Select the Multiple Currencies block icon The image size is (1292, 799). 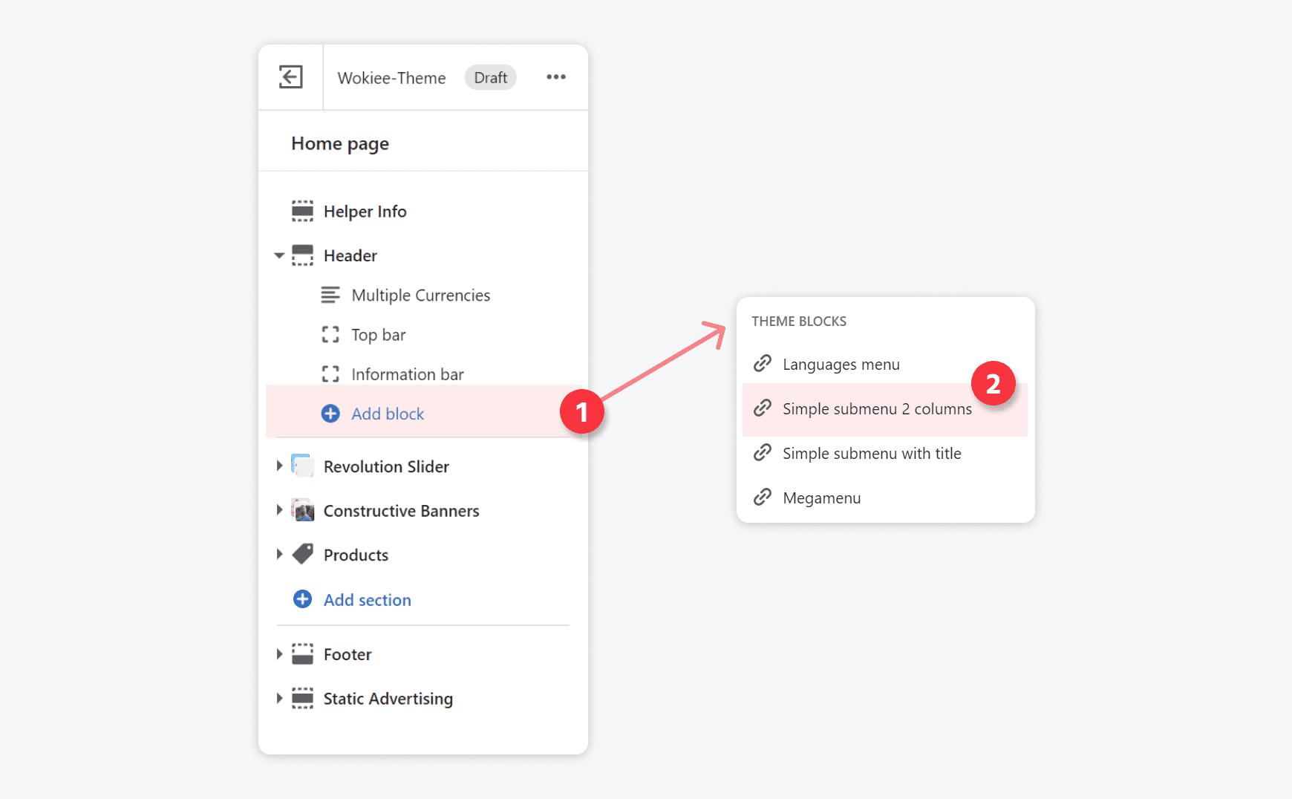coord(330,295)
